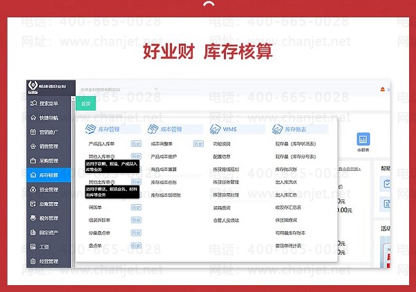Click 历史 button beside 产成品入库单
This screenshot has height=292, width=416.
136,144
